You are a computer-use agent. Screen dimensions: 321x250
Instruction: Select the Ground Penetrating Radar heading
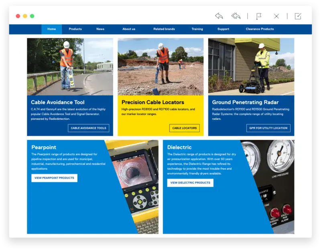click(x=245, y=102)
